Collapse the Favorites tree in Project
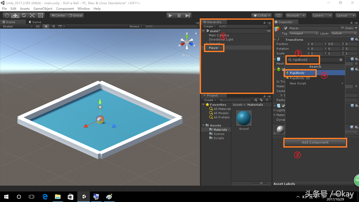The height and width of the screenshot is (202, 359). 203,105
